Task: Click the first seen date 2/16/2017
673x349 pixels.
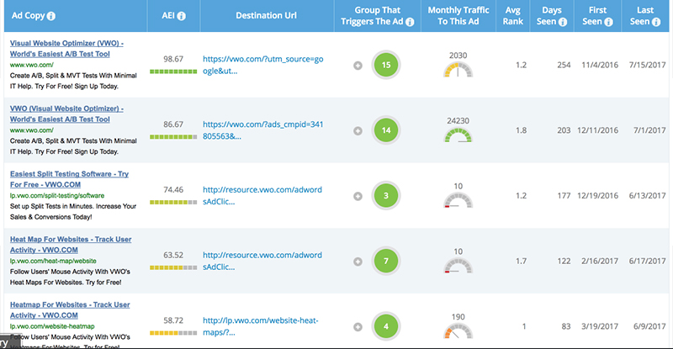Action: coord(600,261)
